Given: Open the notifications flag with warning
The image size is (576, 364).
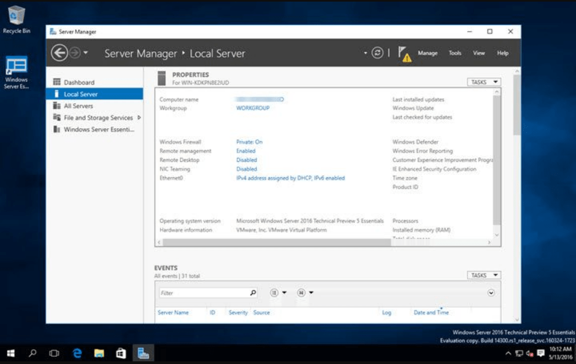Looking at the screenshot, I should pos(404,54).
